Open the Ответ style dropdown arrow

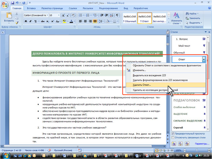click(x=203, y=59)
